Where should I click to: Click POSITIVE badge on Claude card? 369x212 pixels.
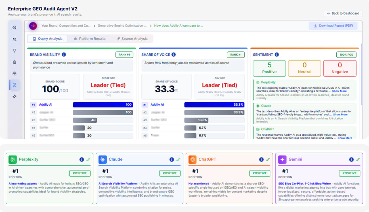(170, 173)
